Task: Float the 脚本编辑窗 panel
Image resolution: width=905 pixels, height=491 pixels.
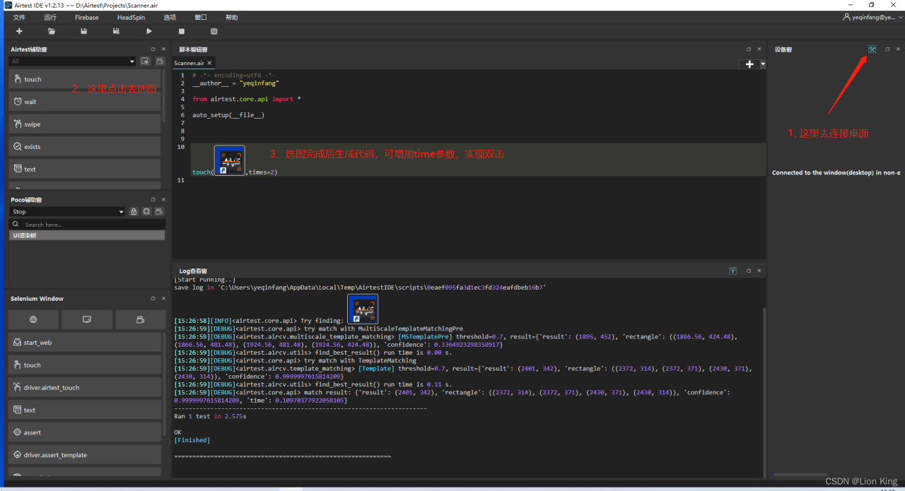Action: coord(749,49)
